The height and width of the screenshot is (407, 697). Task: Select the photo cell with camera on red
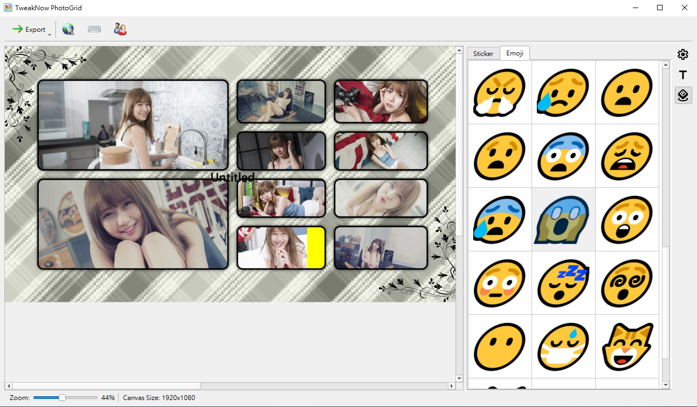click(x=381, y=101)
